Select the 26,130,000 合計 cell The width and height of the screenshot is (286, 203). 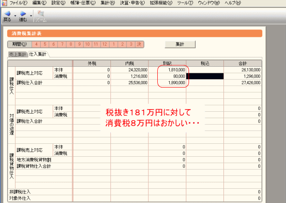tap(243, 70)
